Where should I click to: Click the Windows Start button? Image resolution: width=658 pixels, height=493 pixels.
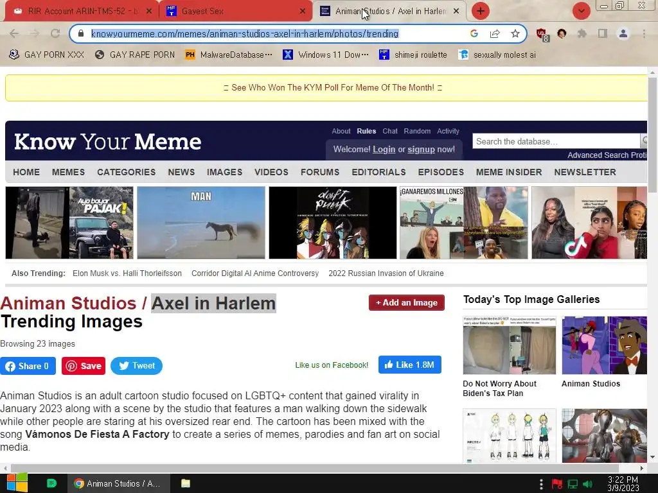click(x=17, y=483)
